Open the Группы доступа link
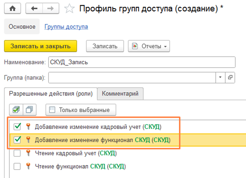 66,27
